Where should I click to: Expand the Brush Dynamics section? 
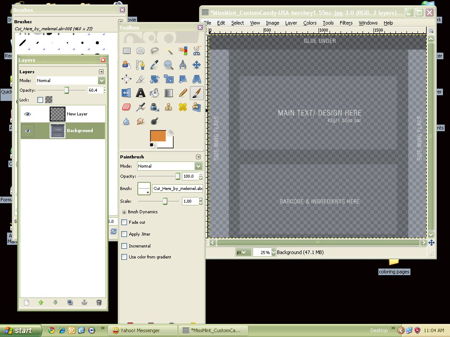124,212
